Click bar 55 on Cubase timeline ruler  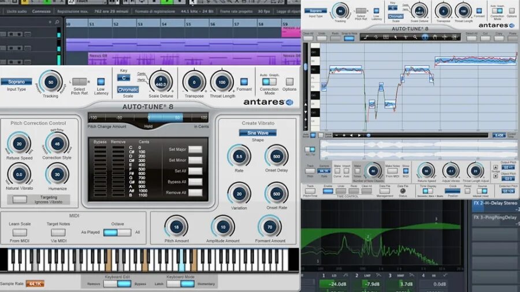(188, 24)
